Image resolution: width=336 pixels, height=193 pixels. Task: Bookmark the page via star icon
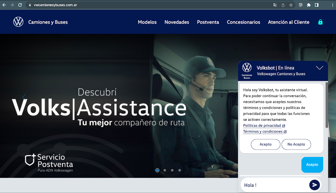coord(291,4)
